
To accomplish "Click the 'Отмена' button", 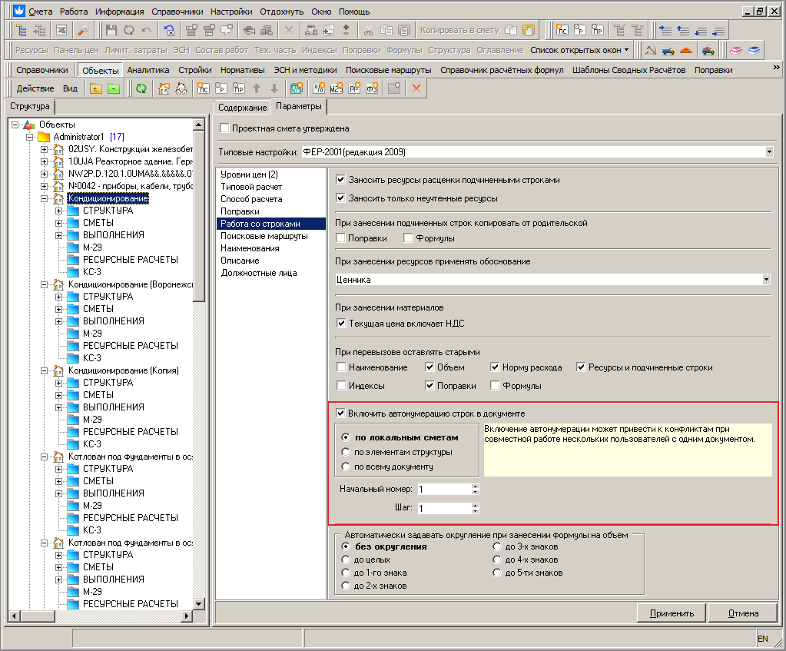I will [x=743, y=613].
